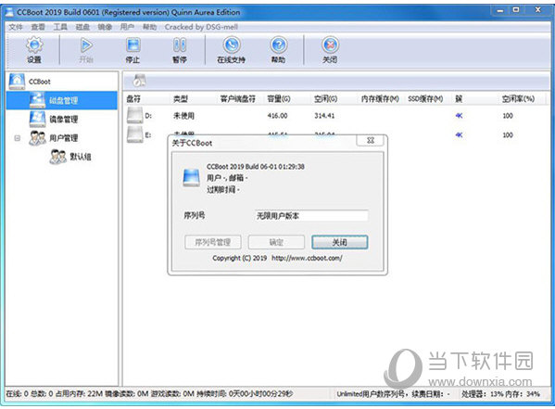Click the 关闭 button in about dialog
Screen dimensions: 555x409
pyautogui.click(x=340, y=242)
